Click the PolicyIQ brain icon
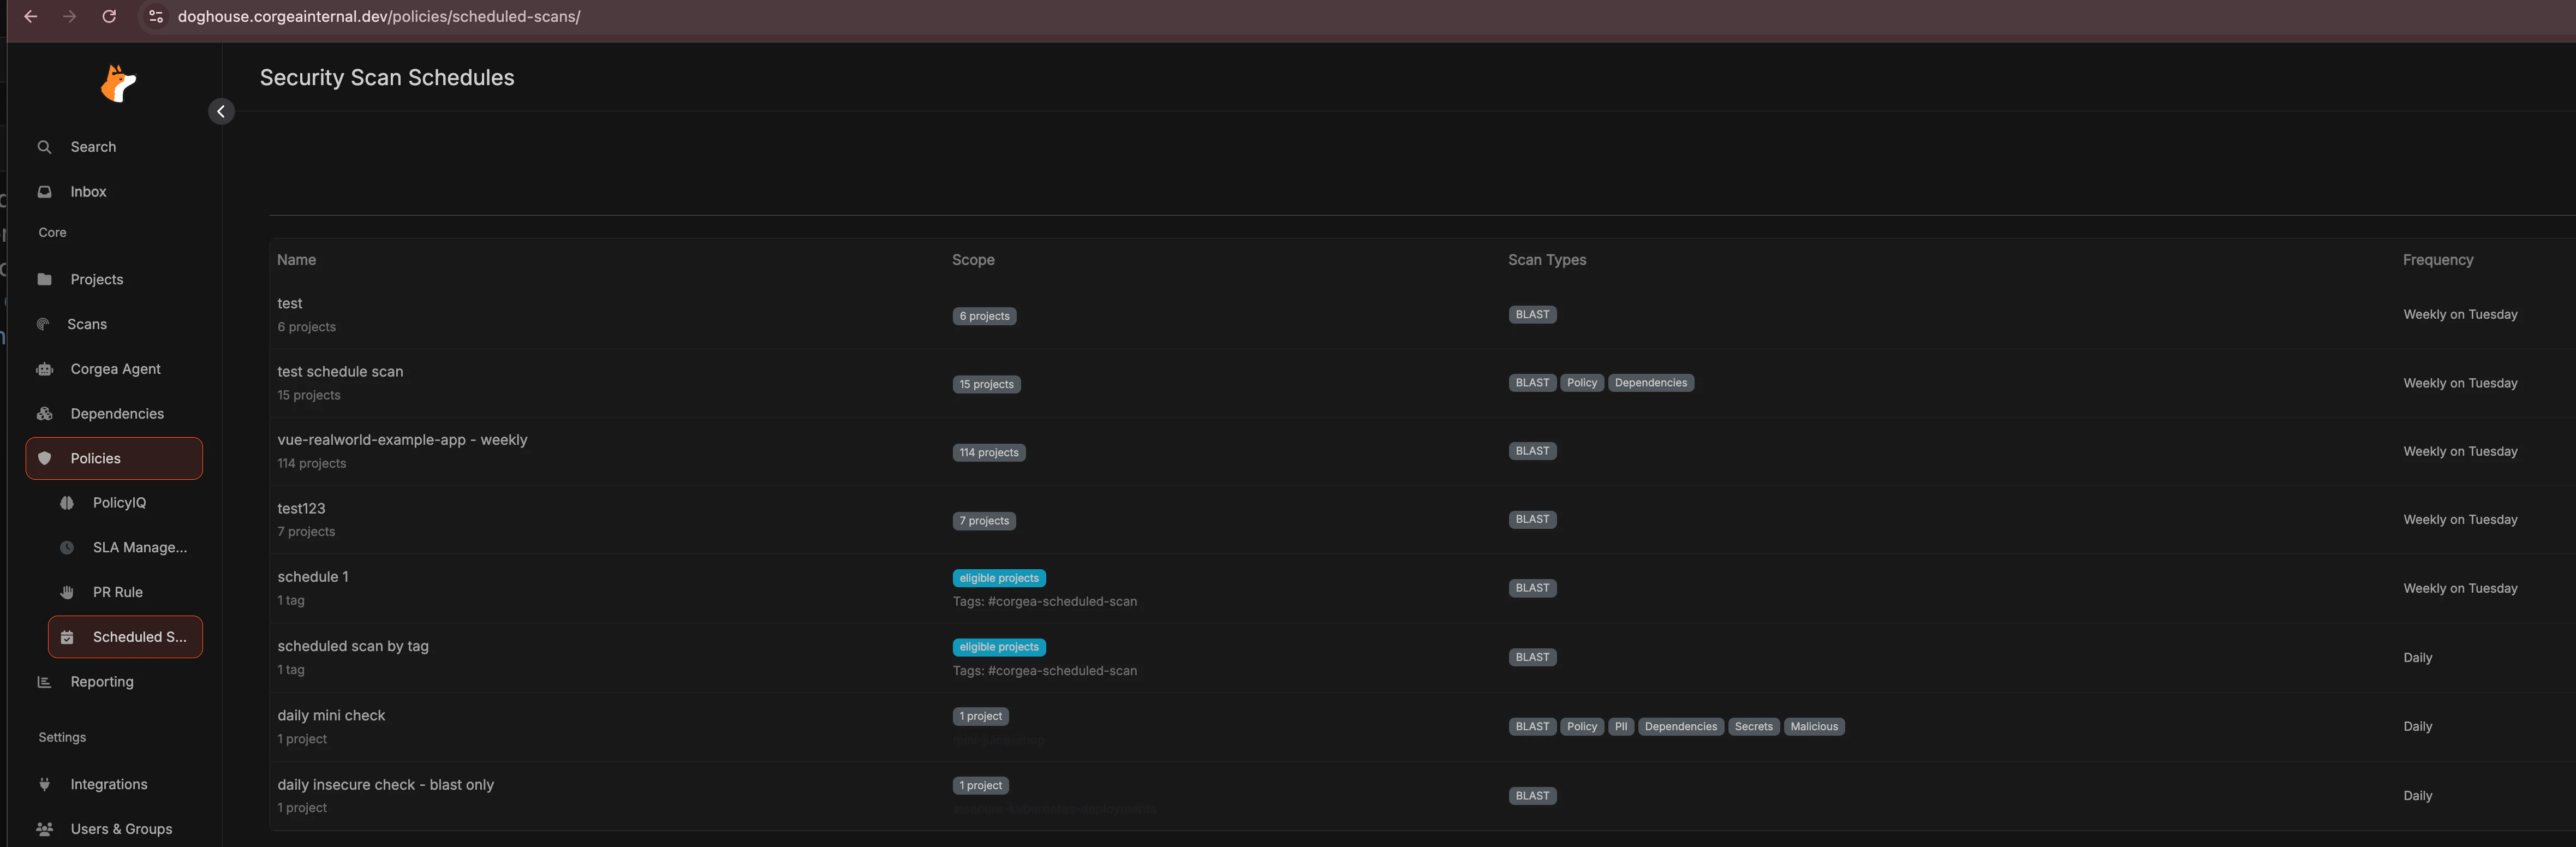 pos(67,503)
